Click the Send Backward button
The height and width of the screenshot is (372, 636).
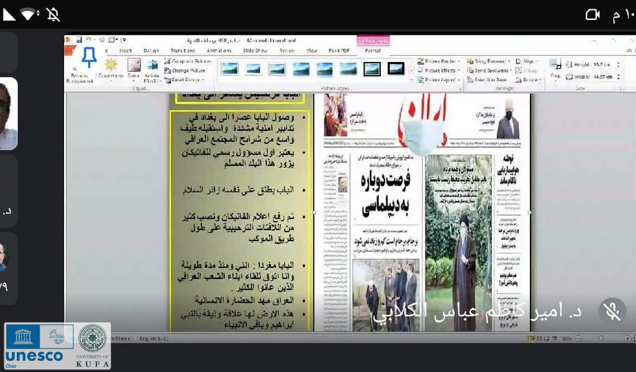489,71
